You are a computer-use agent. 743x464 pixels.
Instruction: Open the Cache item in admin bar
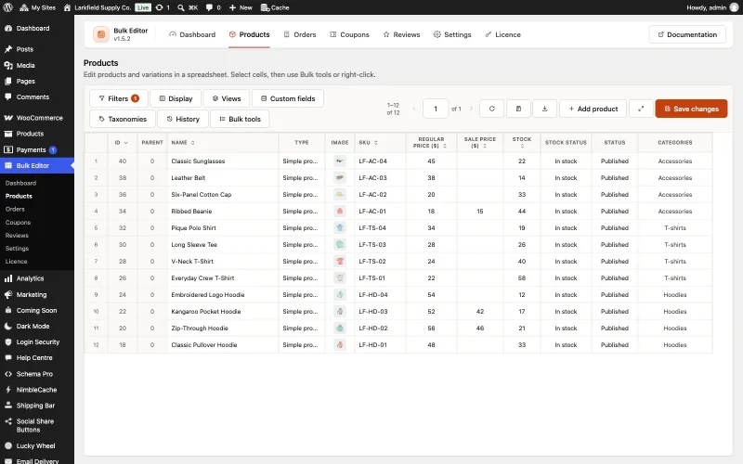point(275,7)
